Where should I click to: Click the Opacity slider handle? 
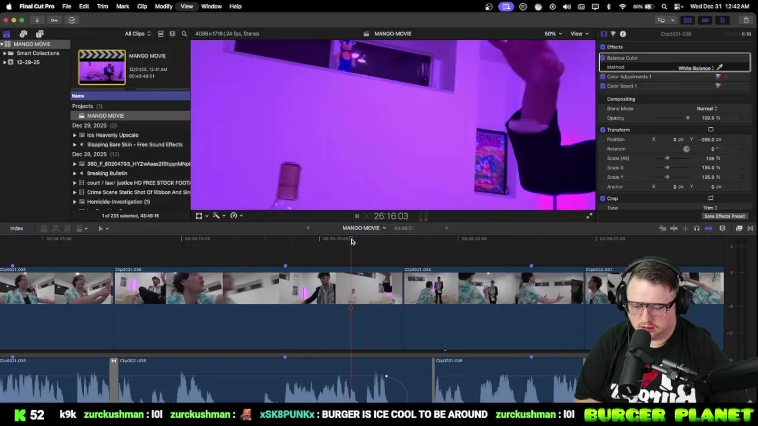(688, 118)
